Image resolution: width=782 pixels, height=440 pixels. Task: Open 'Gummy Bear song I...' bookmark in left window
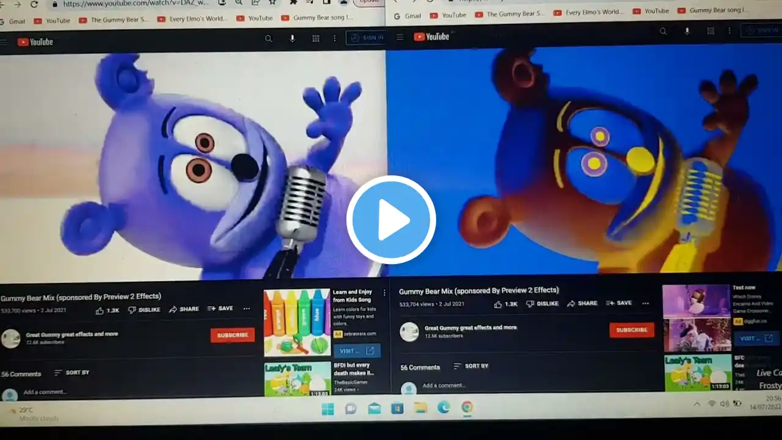pyautogui.click(x=317, y=18)
